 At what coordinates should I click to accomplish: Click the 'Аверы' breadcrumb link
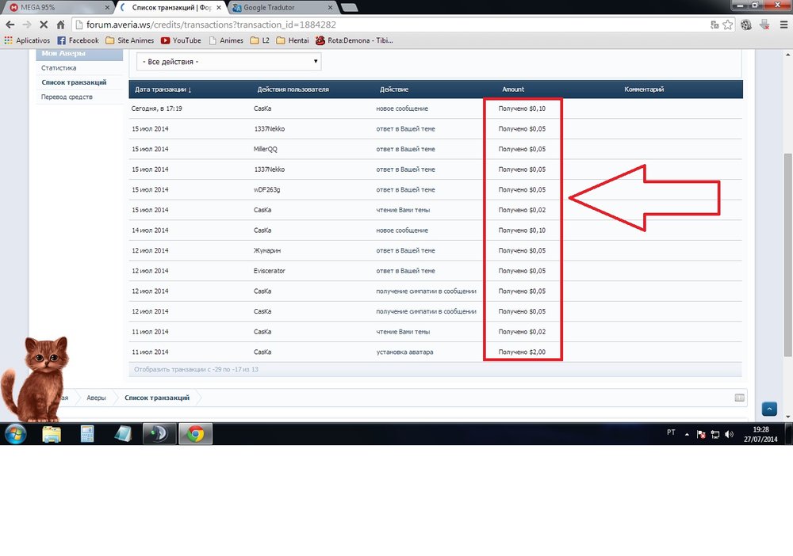[96, 398]
